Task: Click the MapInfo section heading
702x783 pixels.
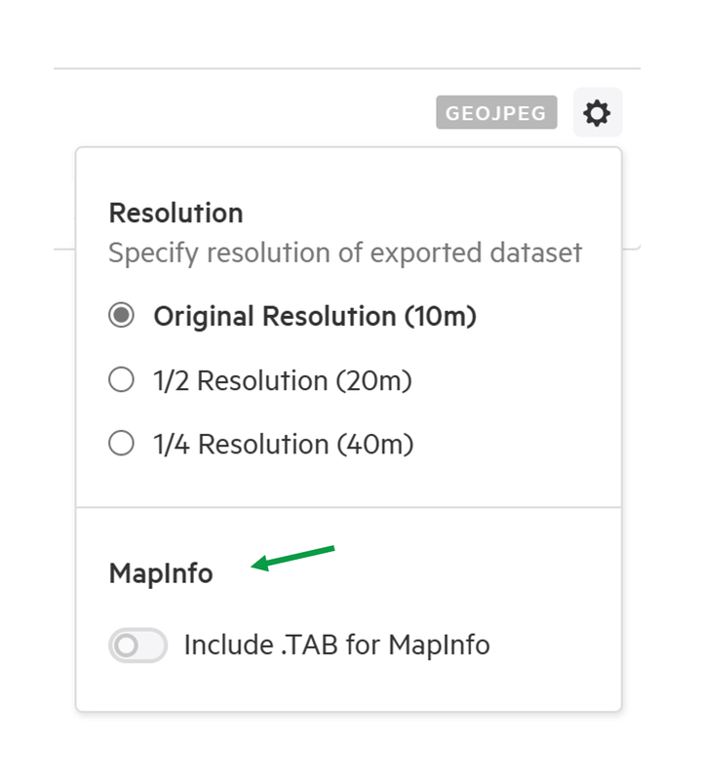Action: (161, 573)
